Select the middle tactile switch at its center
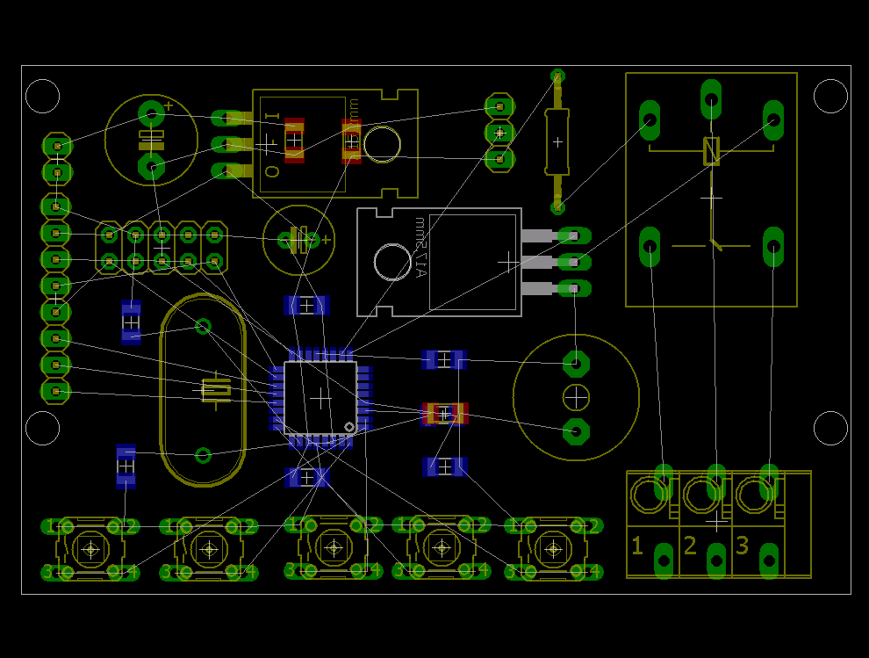Image resolution: width=869 pixels, height=658 pixels. (x=334, y=548)
